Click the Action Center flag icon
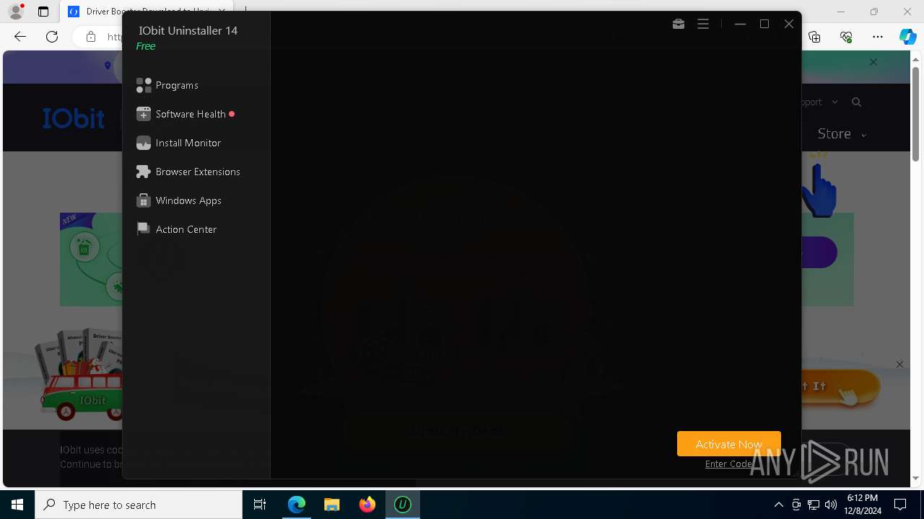 point(144,229)
